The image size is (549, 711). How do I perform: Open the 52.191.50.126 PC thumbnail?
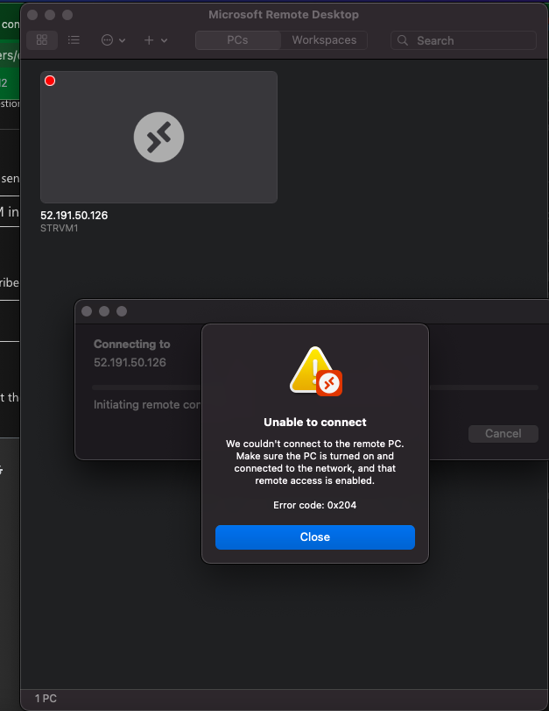click(x=158, y=137)
